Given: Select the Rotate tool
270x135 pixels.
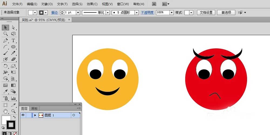Looking at the screenshot, I should [5, 66].
